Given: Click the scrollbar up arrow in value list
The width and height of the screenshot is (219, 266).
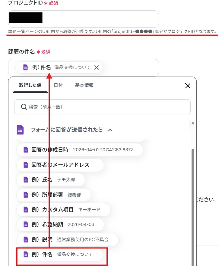Looking at the screenshot, I should coord(193,123).
